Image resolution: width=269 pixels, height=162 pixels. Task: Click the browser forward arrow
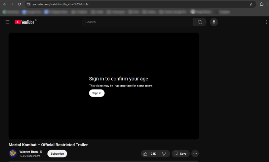click(x=12, y=4)
